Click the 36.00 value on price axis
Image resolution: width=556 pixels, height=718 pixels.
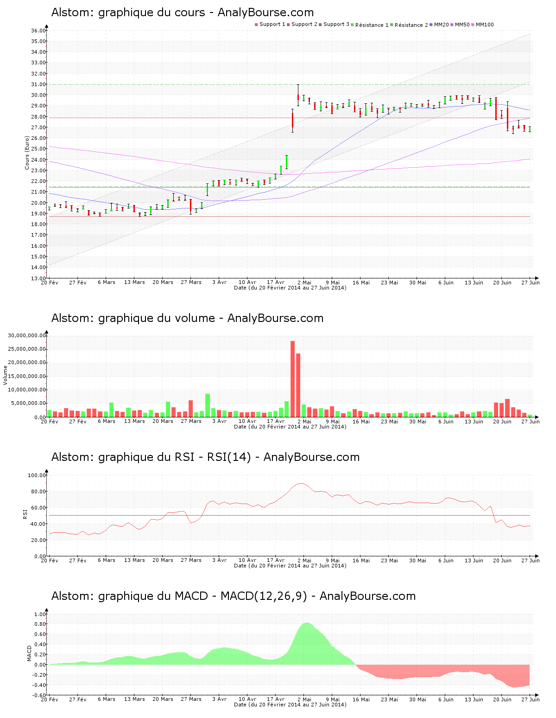click(x=38, y=31)
